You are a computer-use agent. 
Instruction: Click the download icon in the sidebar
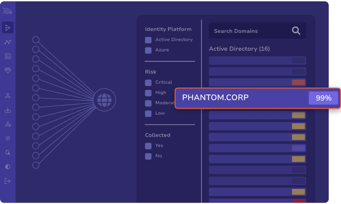8,110
